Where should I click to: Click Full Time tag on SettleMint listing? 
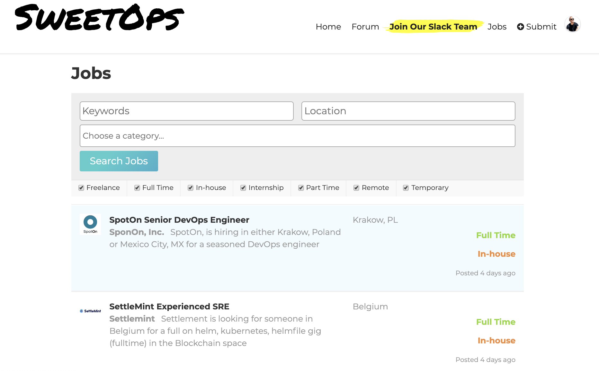[496, 322]
